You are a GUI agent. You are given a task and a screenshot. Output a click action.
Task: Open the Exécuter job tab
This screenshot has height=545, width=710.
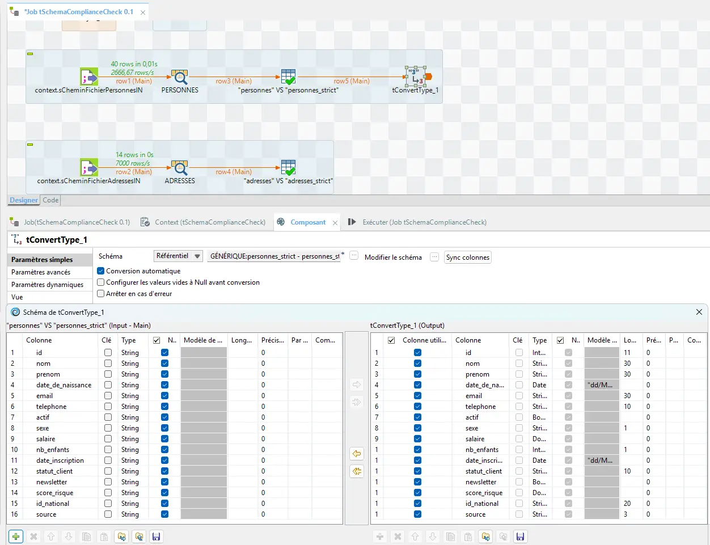424,222
